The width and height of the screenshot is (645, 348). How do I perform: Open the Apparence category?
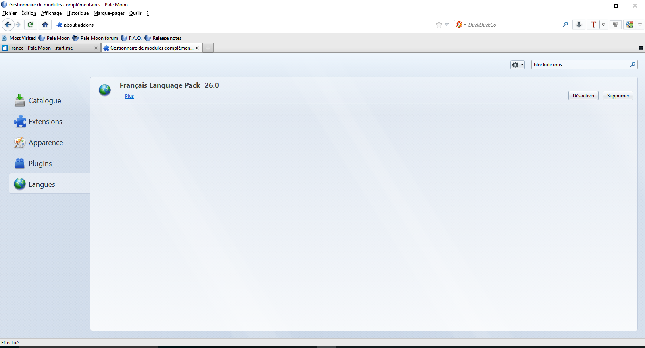point(50,143)
